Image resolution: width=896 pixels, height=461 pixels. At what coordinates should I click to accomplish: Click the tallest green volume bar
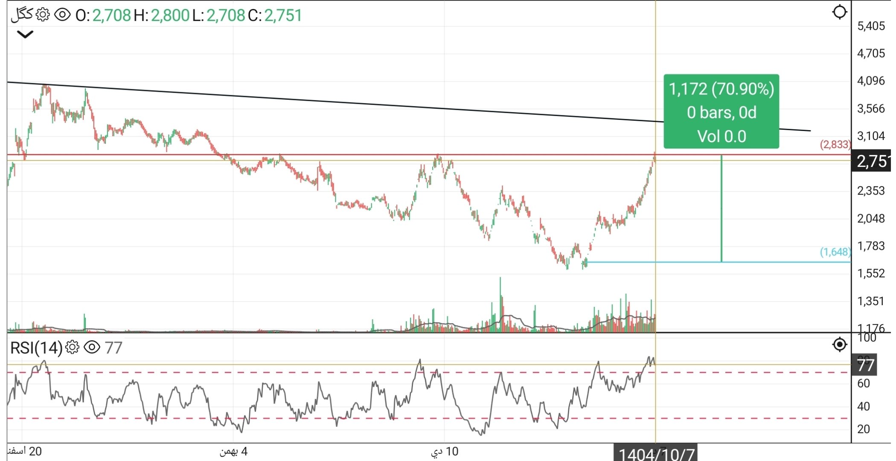pos(501,299)
